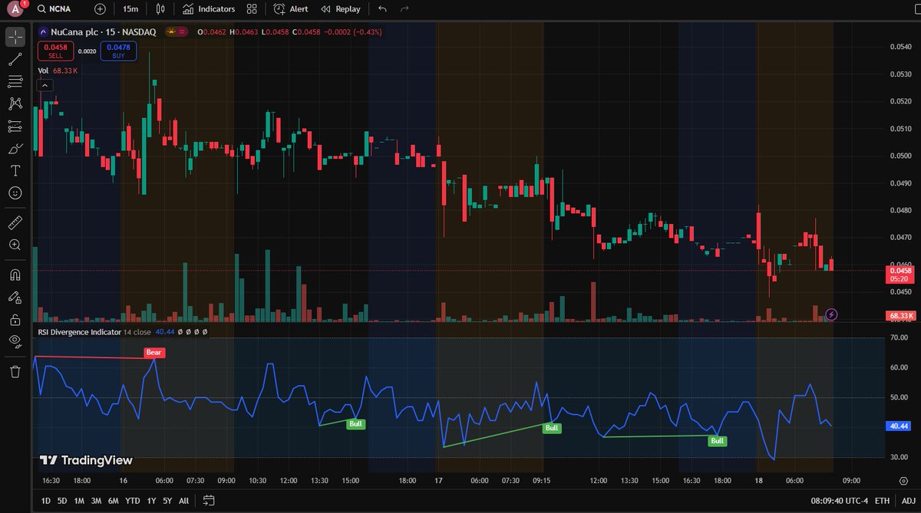This screenshot has width=921, height=513.
Task: Redo the chart action
Action: coord(404,9)
